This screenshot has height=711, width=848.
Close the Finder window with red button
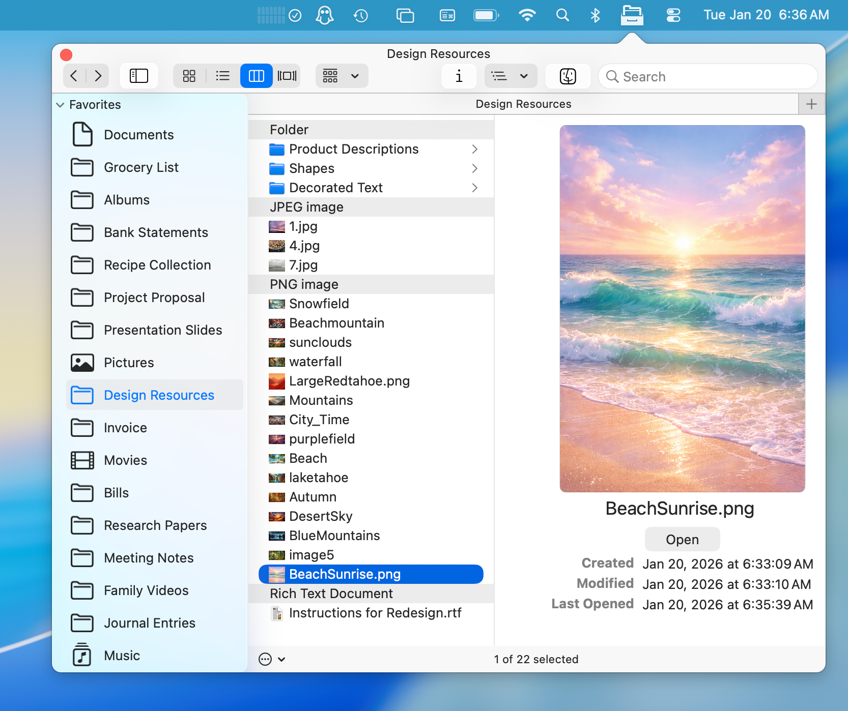tap(66, 54)
